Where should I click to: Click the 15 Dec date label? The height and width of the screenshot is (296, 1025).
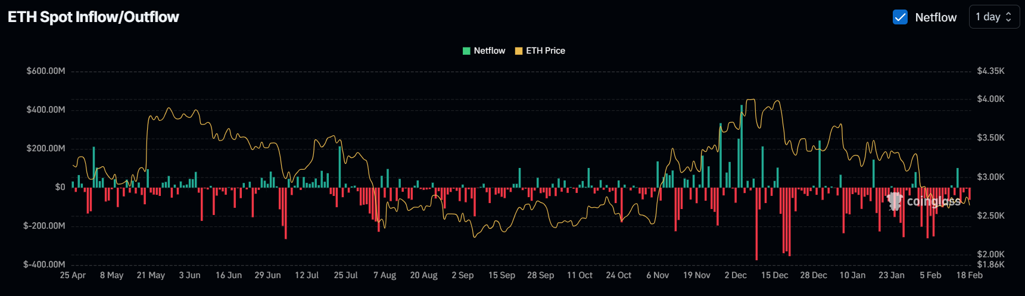pos(775,275)
